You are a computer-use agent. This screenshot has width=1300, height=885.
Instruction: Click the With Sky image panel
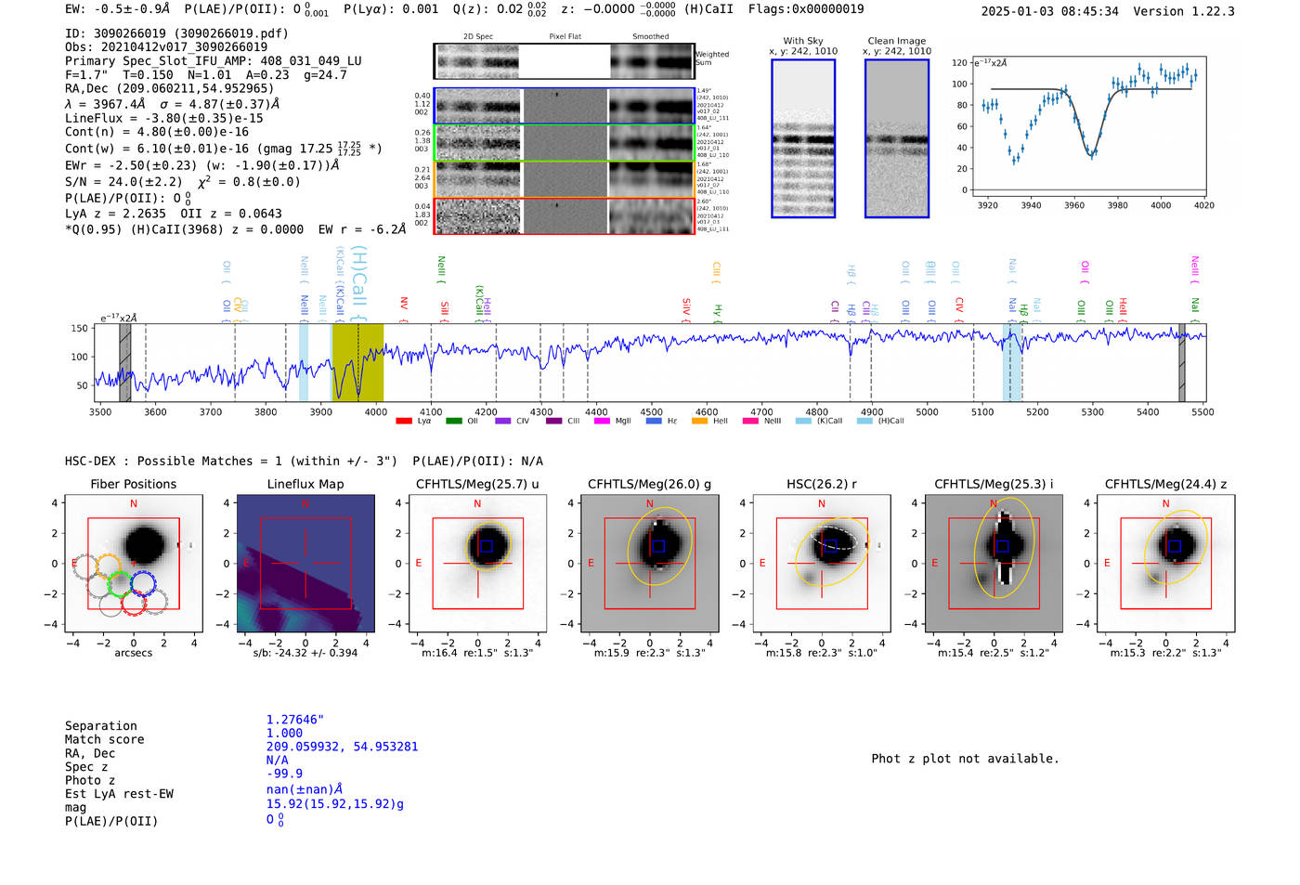tap(803, 138)
